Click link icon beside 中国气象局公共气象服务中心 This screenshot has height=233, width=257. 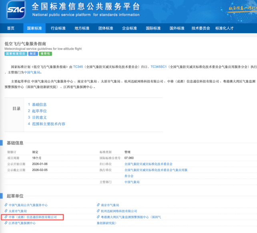[x=6, y=205]
